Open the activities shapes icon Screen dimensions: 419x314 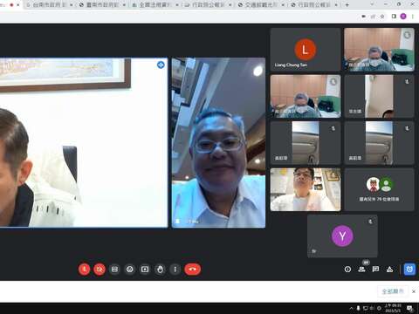point(390,270)
